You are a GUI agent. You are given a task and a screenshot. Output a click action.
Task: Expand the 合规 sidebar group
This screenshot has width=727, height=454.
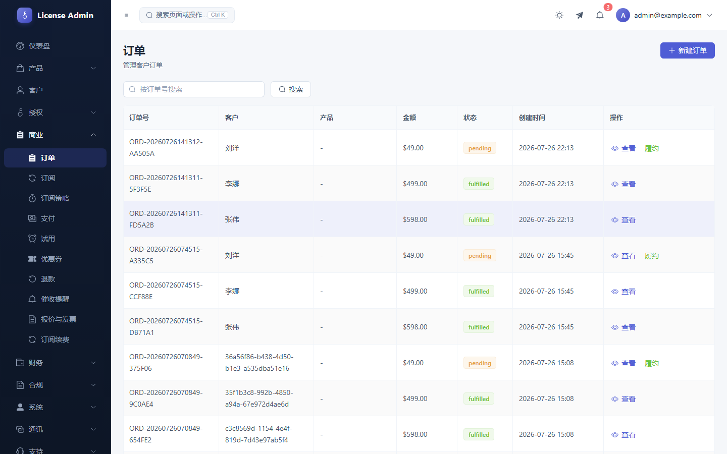point(56,385)
